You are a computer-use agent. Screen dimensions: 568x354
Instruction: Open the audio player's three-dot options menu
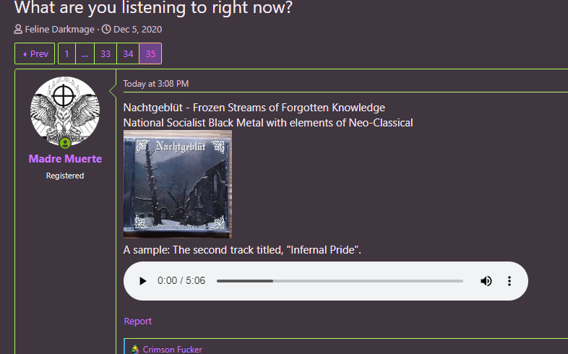click(509, 281)
